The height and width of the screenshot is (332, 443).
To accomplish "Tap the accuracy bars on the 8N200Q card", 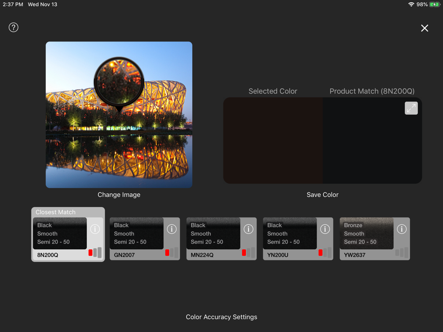I will point(95,252).
